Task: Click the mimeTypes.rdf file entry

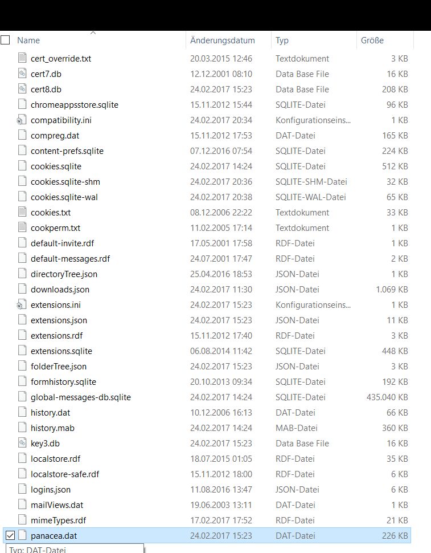Action: tap(59, 520)
